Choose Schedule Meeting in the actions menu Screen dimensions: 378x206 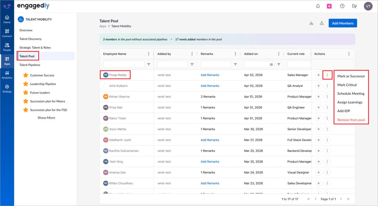tap(351, 94)
